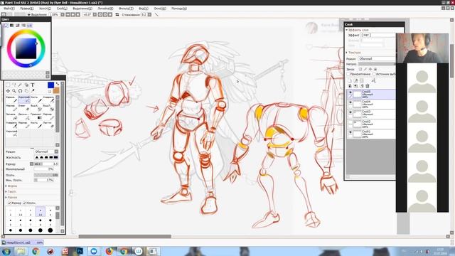Delete layer with the trash icon
Image resolution: width=455 pixels, height=256 pixels.
368,86
